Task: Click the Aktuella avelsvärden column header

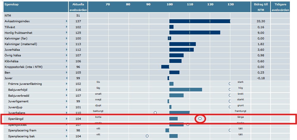Action: click(78, 7)
